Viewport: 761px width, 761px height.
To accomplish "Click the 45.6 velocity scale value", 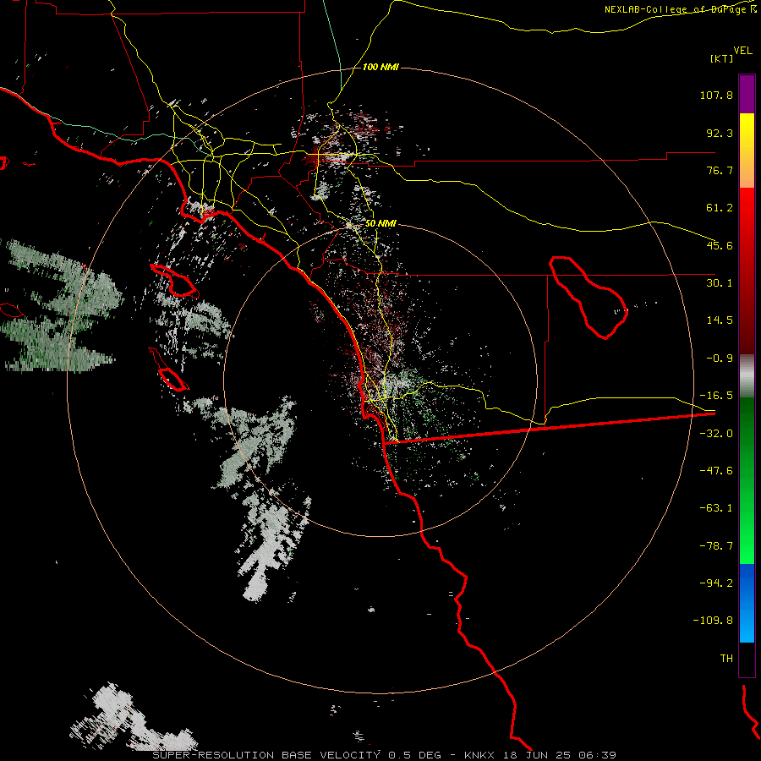I will pos(720,245).
